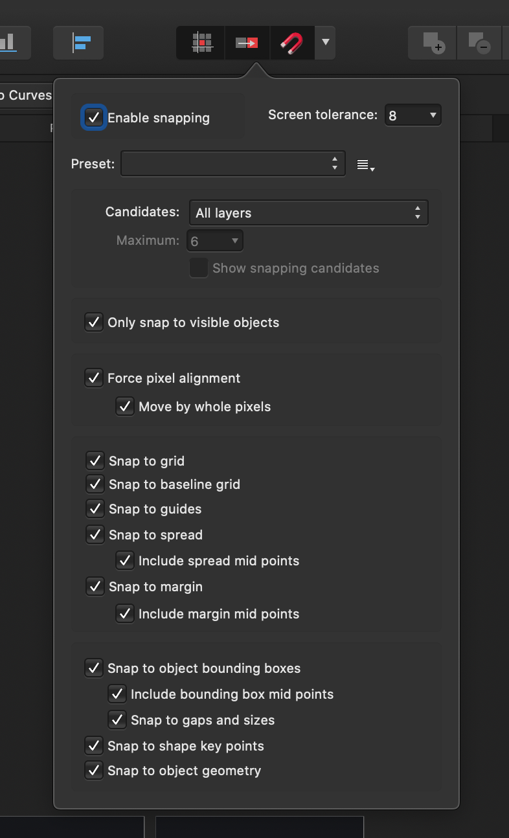Select the snapping magnet icon
The height and width of the screenshot is (838, 509).
tap(291, 43)
